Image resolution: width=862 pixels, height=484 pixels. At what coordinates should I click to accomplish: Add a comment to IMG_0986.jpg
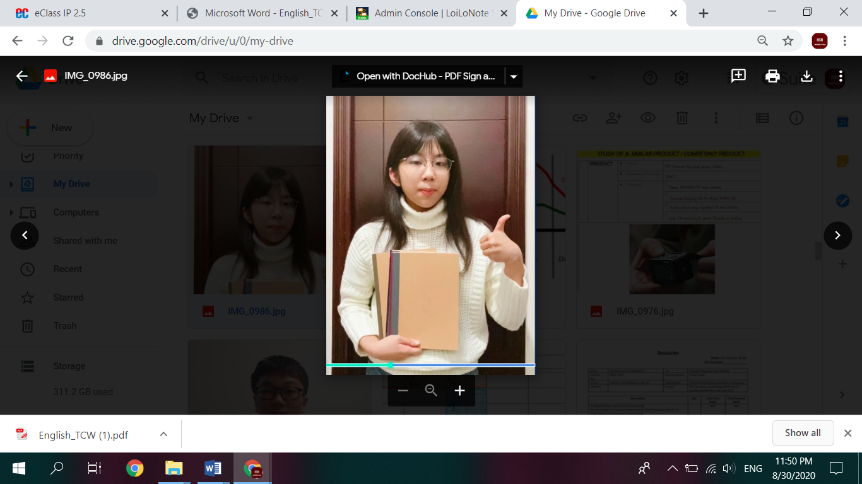(x=738, y=76)
